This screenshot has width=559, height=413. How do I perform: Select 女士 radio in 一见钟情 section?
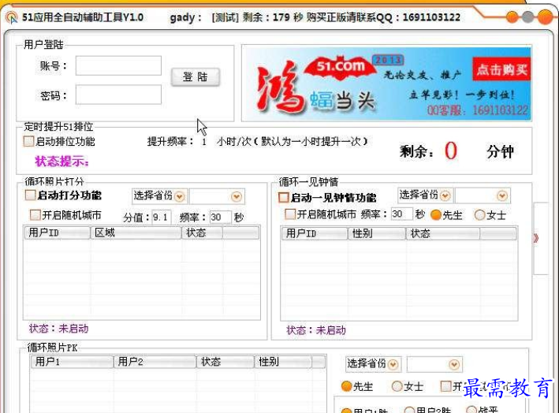coord(480,214)
